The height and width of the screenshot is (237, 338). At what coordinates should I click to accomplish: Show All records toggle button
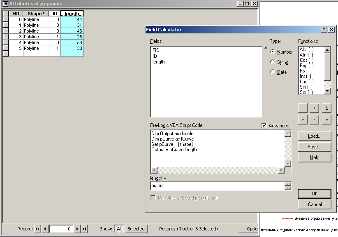[119, 229]
